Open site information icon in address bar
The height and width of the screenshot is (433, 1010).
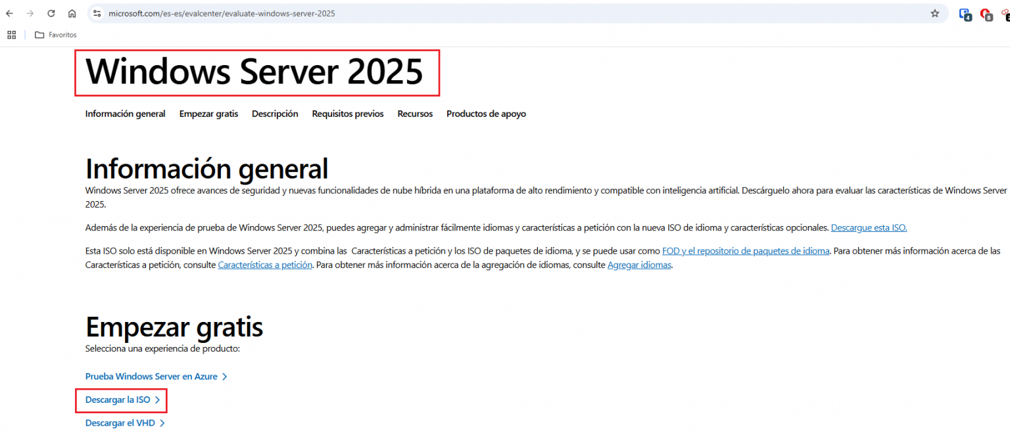click(x=97, y=13)
